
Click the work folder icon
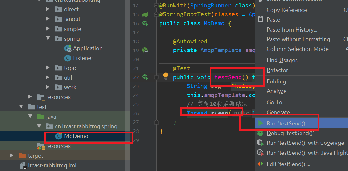point(58,87)
